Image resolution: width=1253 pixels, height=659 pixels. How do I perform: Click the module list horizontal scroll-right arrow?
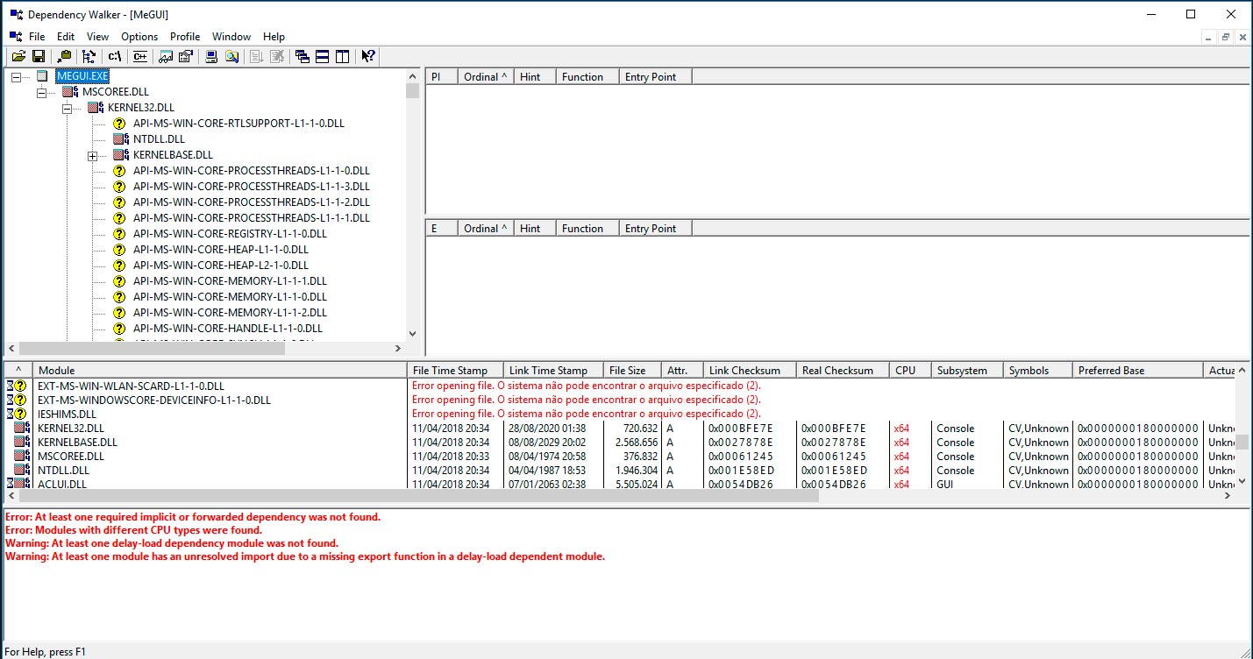(1228, 496)
